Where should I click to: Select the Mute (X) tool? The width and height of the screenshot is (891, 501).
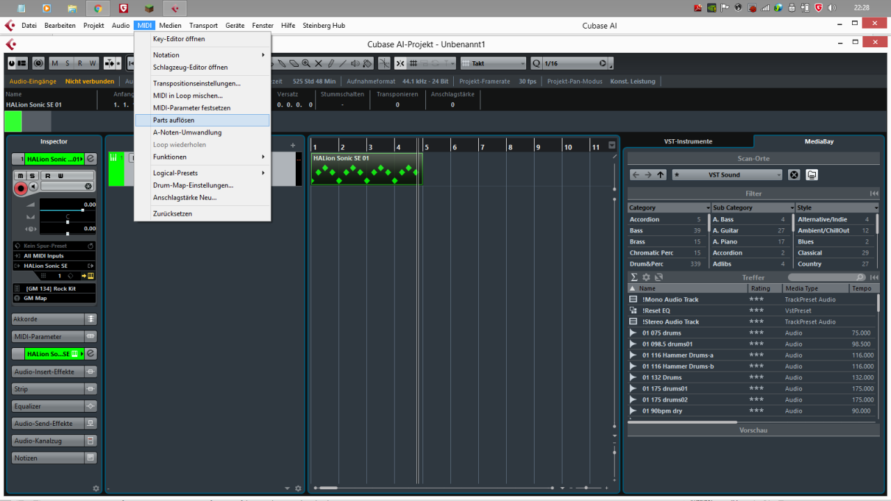click(x=318, y=63)
